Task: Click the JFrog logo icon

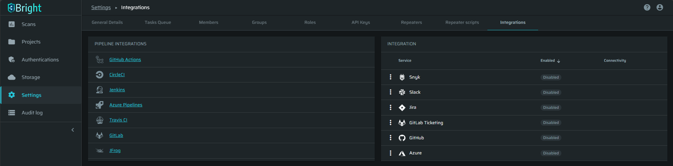Action: 100,151
